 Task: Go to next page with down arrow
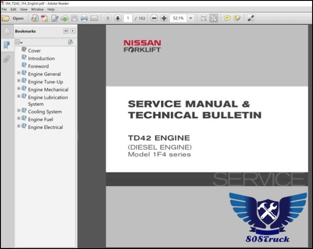[x=118, y=18]
